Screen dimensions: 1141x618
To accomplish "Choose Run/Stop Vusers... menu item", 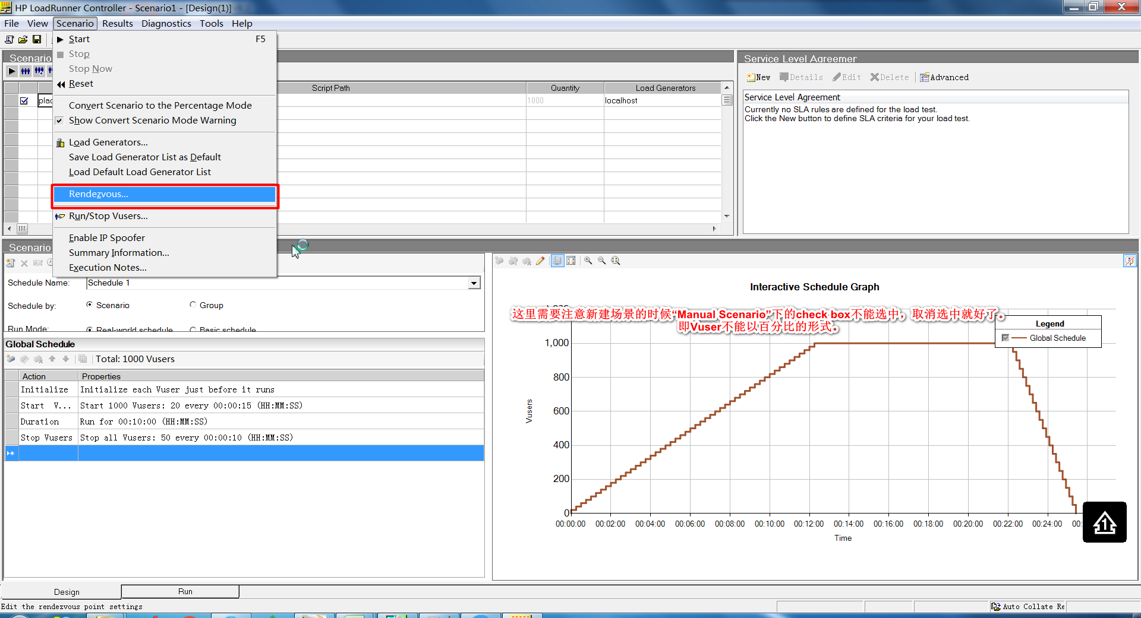I will [165, 216].
